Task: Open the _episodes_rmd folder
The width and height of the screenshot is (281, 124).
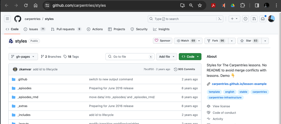Action: pos(28,97)
